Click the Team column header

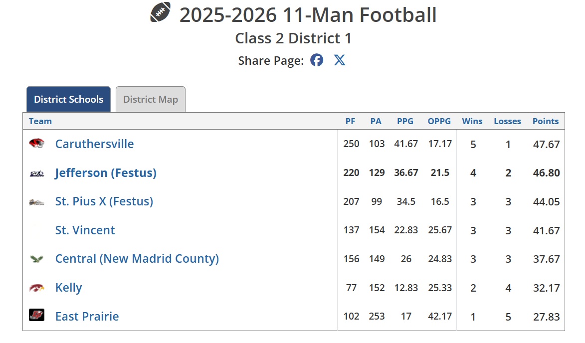pyautogui.click(x=40, y=121)
